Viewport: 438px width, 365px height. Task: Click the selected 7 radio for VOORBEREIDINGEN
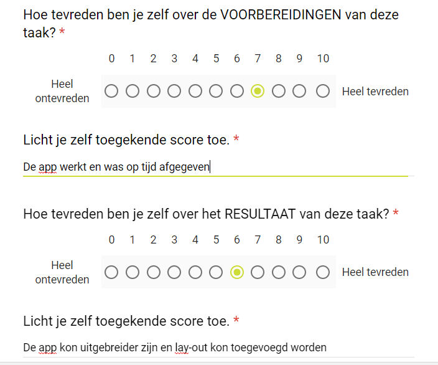coord(258,92)
